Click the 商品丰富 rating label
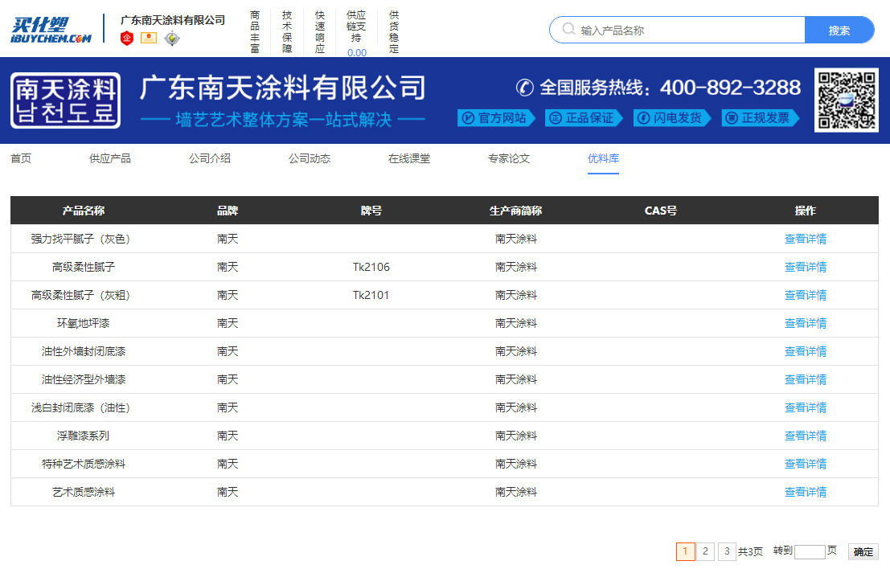Screen dimensions: 890x569 click(x=255, y=32)
